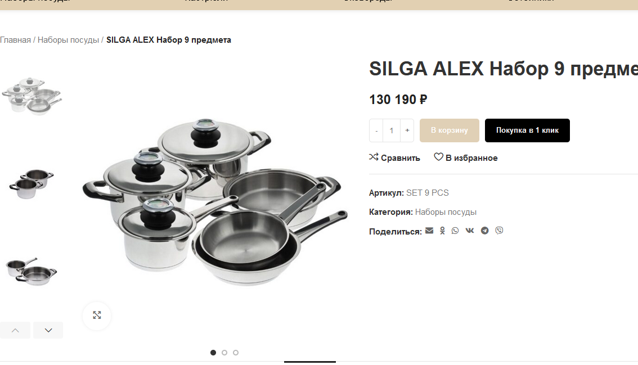The width and height of the screenshot is (638, 365).
Task: Show previous thumbnails with up chevron
Action: point(15,330)
